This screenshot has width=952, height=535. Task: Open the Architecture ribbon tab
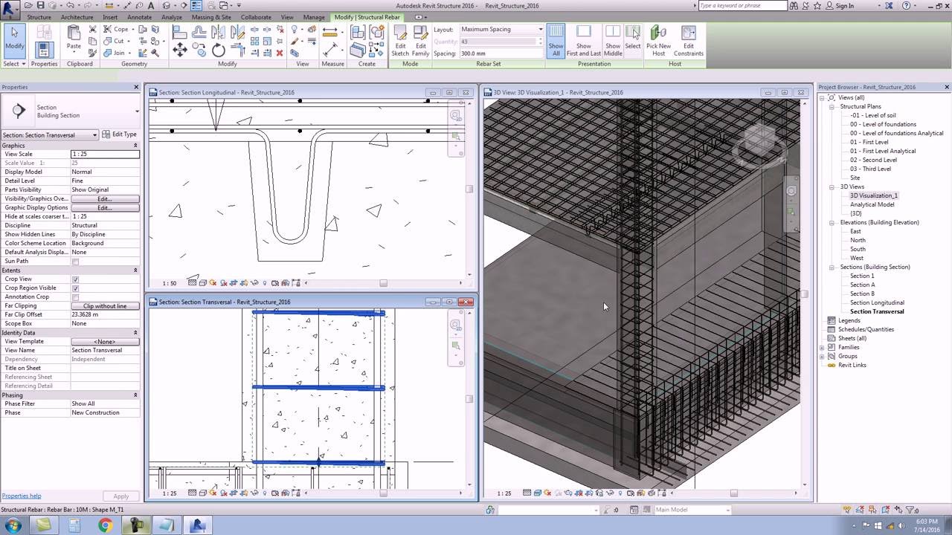point(77,17)
